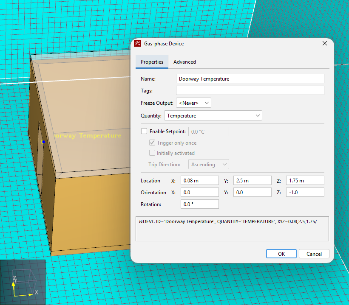Click the Orientation Z field -1.0
349x305 pixels.
(x=305, y=192)
